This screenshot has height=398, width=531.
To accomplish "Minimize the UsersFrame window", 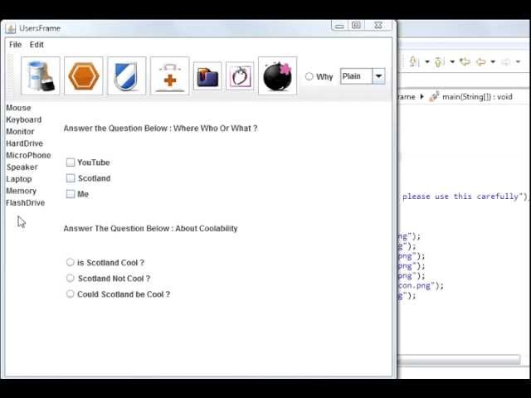I will coord(339,26).
